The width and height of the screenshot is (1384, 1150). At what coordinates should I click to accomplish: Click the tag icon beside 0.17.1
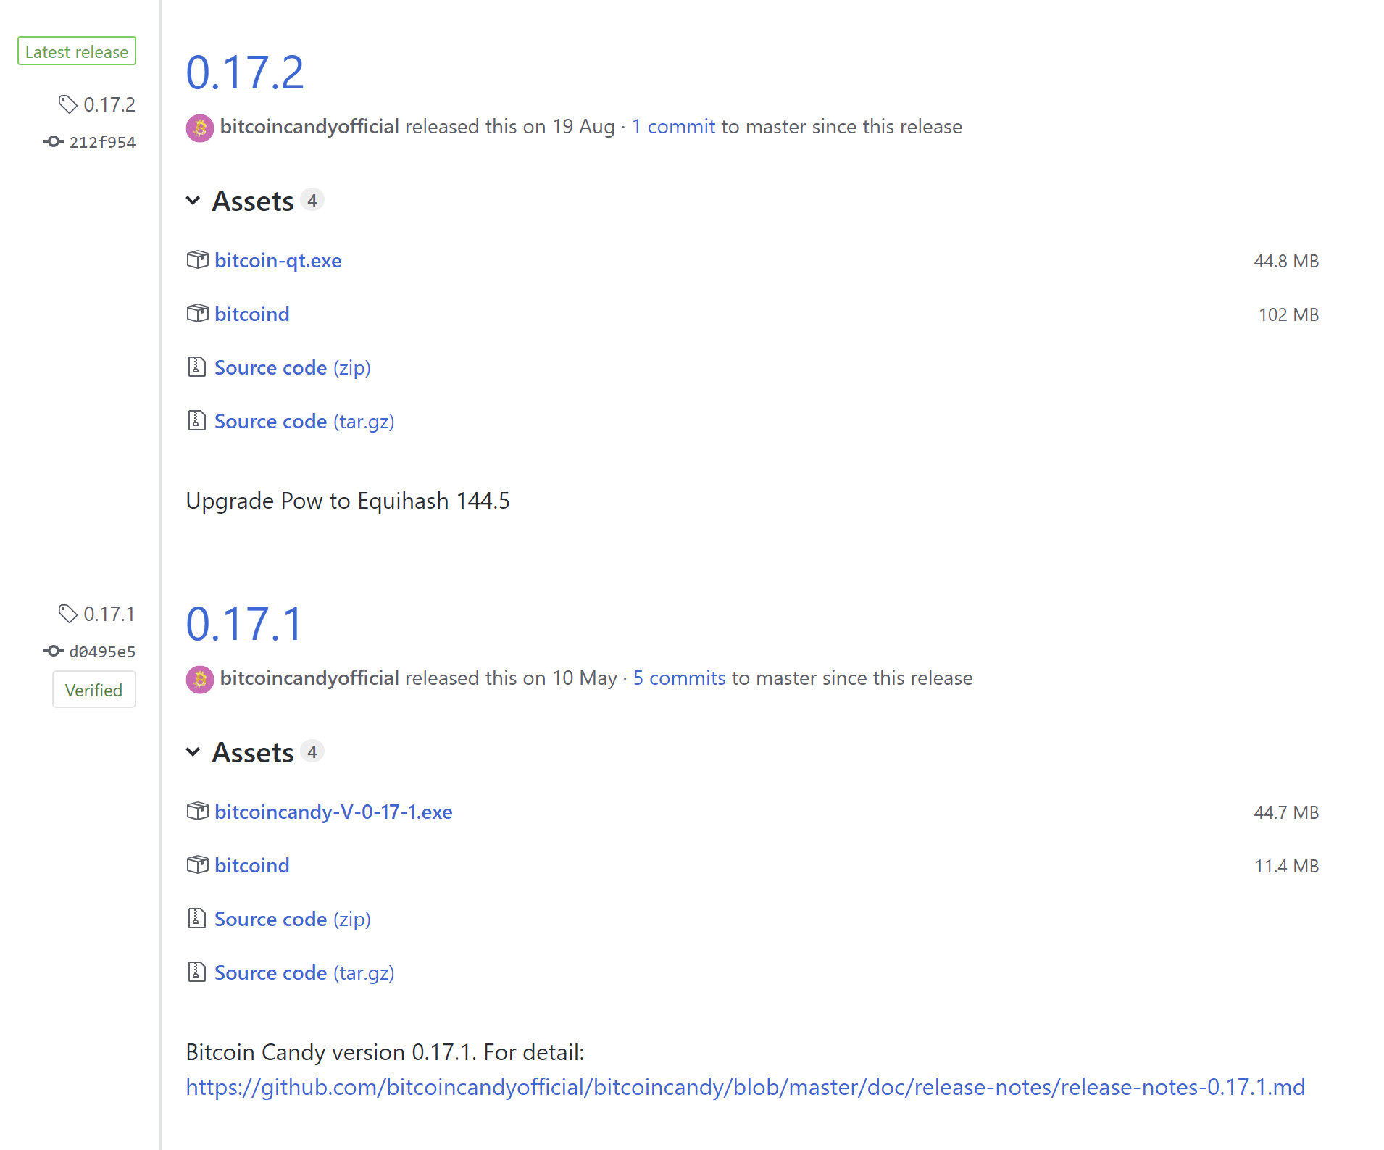(67, 614)
